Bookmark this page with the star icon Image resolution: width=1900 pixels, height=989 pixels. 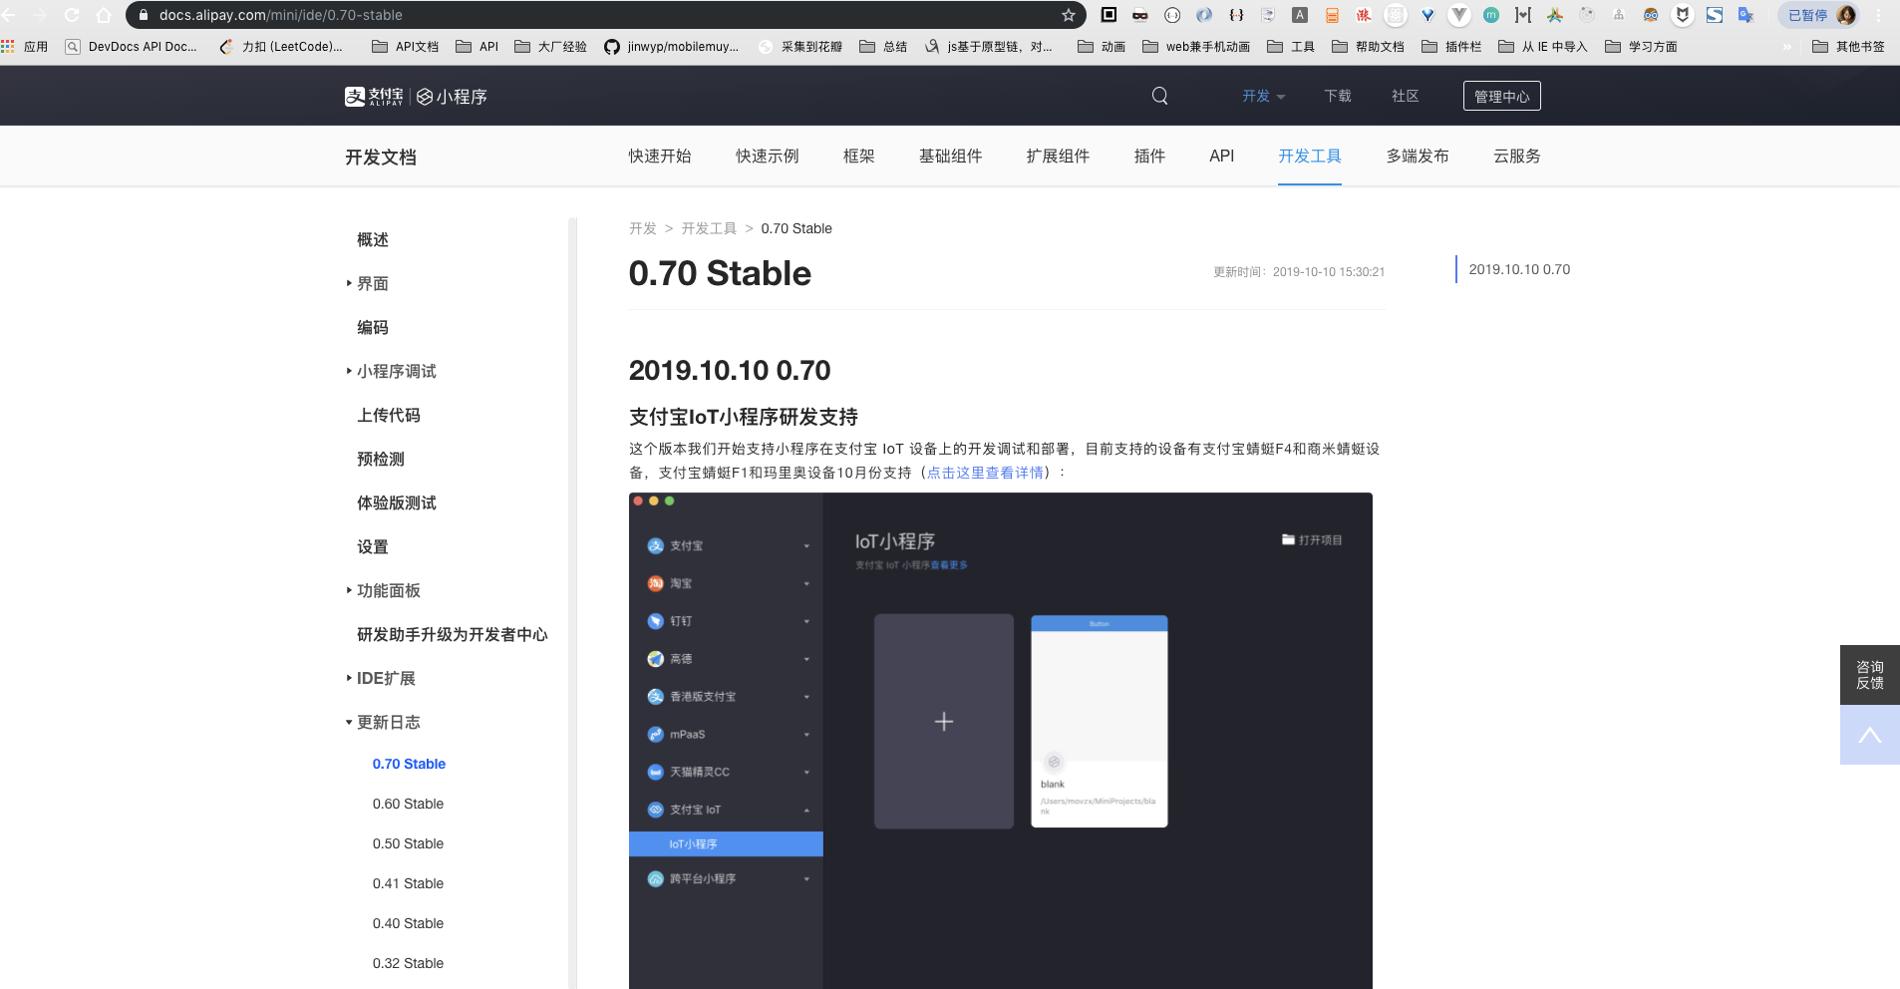(x=1068, y=15)
